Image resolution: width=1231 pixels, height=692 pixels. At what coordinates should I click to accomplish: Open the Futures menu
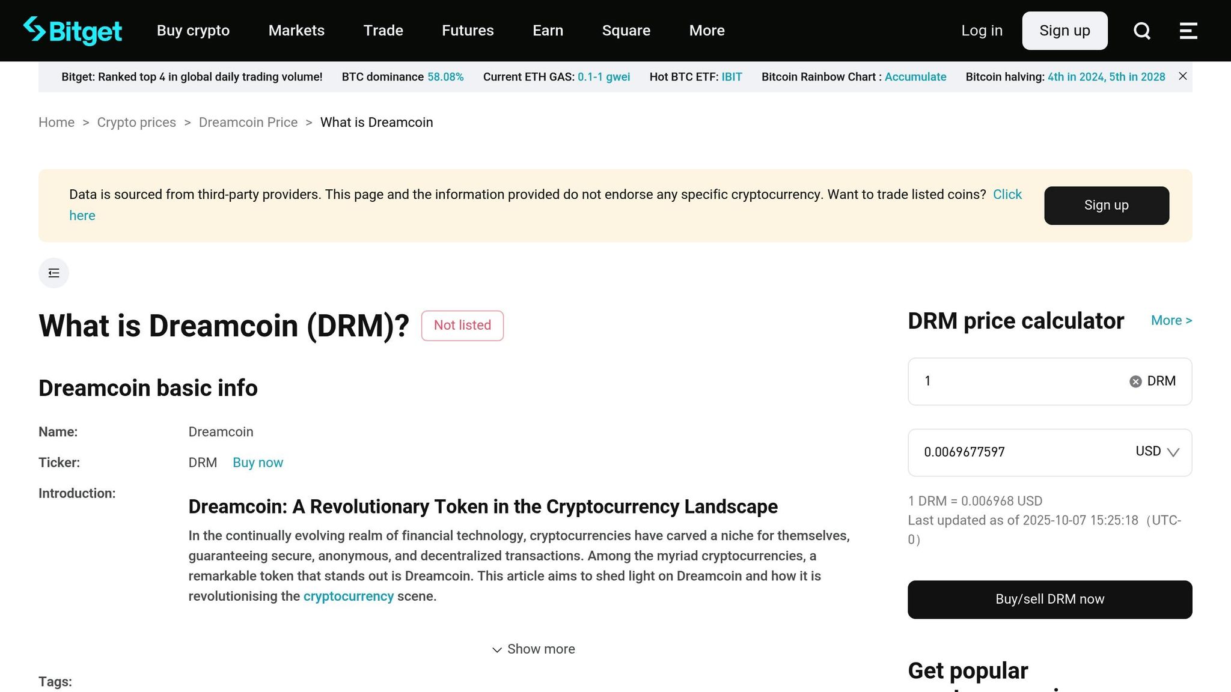468,31
